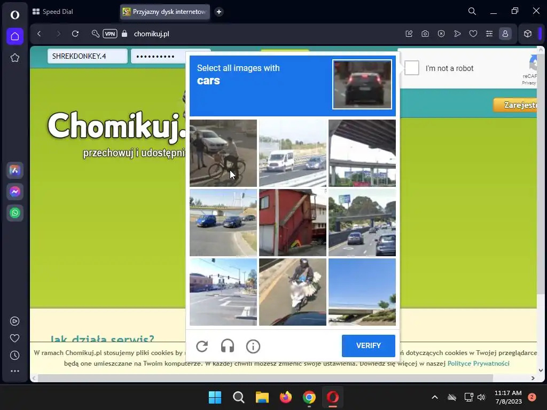Click the username field SHREKDONKEY.4
This screenshot has height=410, width=547.
(x=88, y=56)
